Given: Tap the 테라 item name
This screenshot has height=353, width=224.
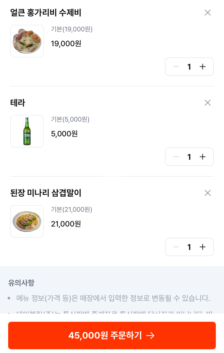Looking at the screenshot, I should tap(18, 103).
